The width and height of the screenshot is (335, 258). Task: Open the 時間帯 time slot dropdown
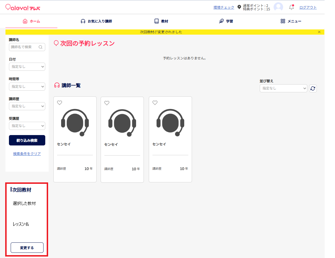[x=27, y=86]
